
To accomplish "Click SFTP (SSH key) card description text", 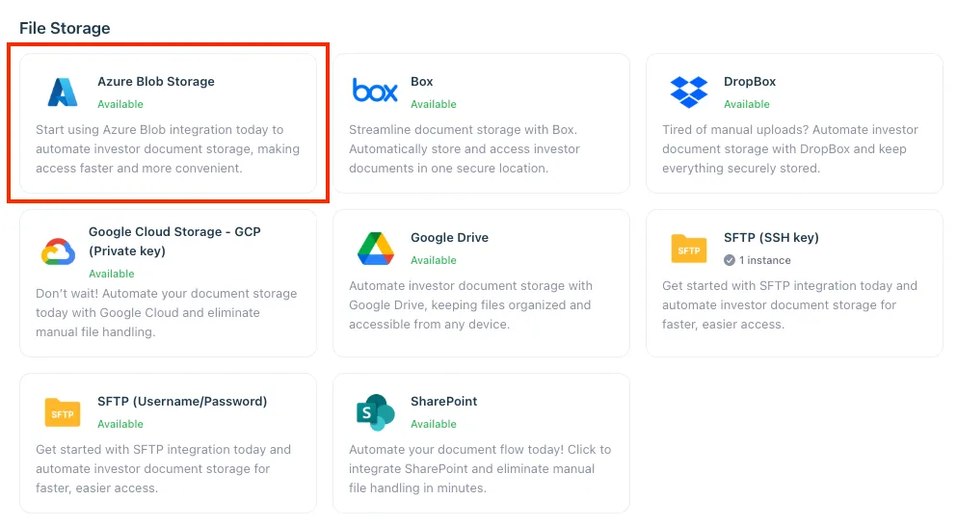I will coord(789,305).
